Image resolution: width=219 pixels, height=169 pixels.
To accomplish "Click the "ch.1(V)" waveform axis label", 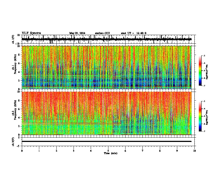I will [13, 39].
